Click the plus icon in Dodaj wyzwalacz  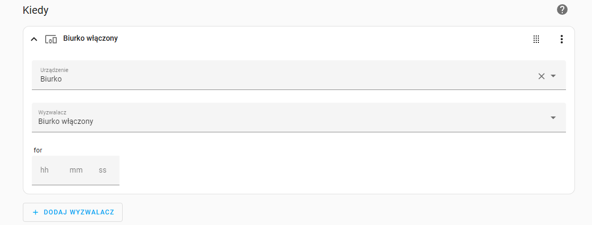pos(36,212)
